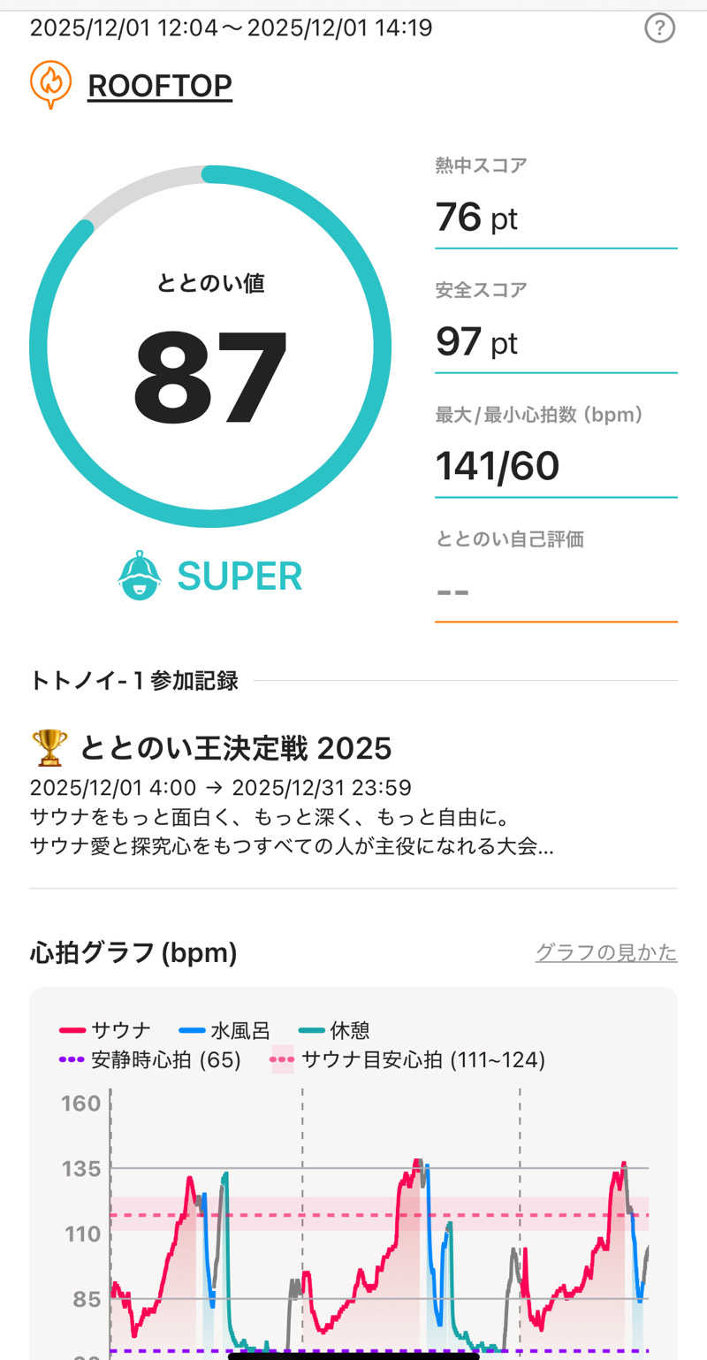Click the ととのい値 87 circular progress gauge
Image resolution: width=707 pixels, height=1360 pixels.
[x=210, y=347]
